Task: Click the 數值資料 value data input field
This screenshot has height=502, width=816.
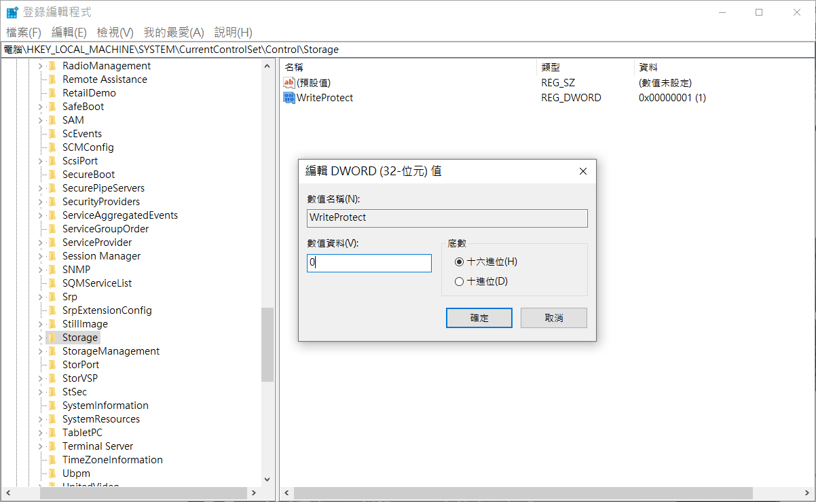Action: pyautogui.click(x=369, y=263)
